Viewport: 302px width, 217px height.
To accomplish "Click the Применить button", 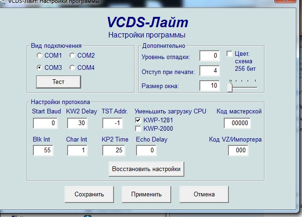I will [146, 195].
